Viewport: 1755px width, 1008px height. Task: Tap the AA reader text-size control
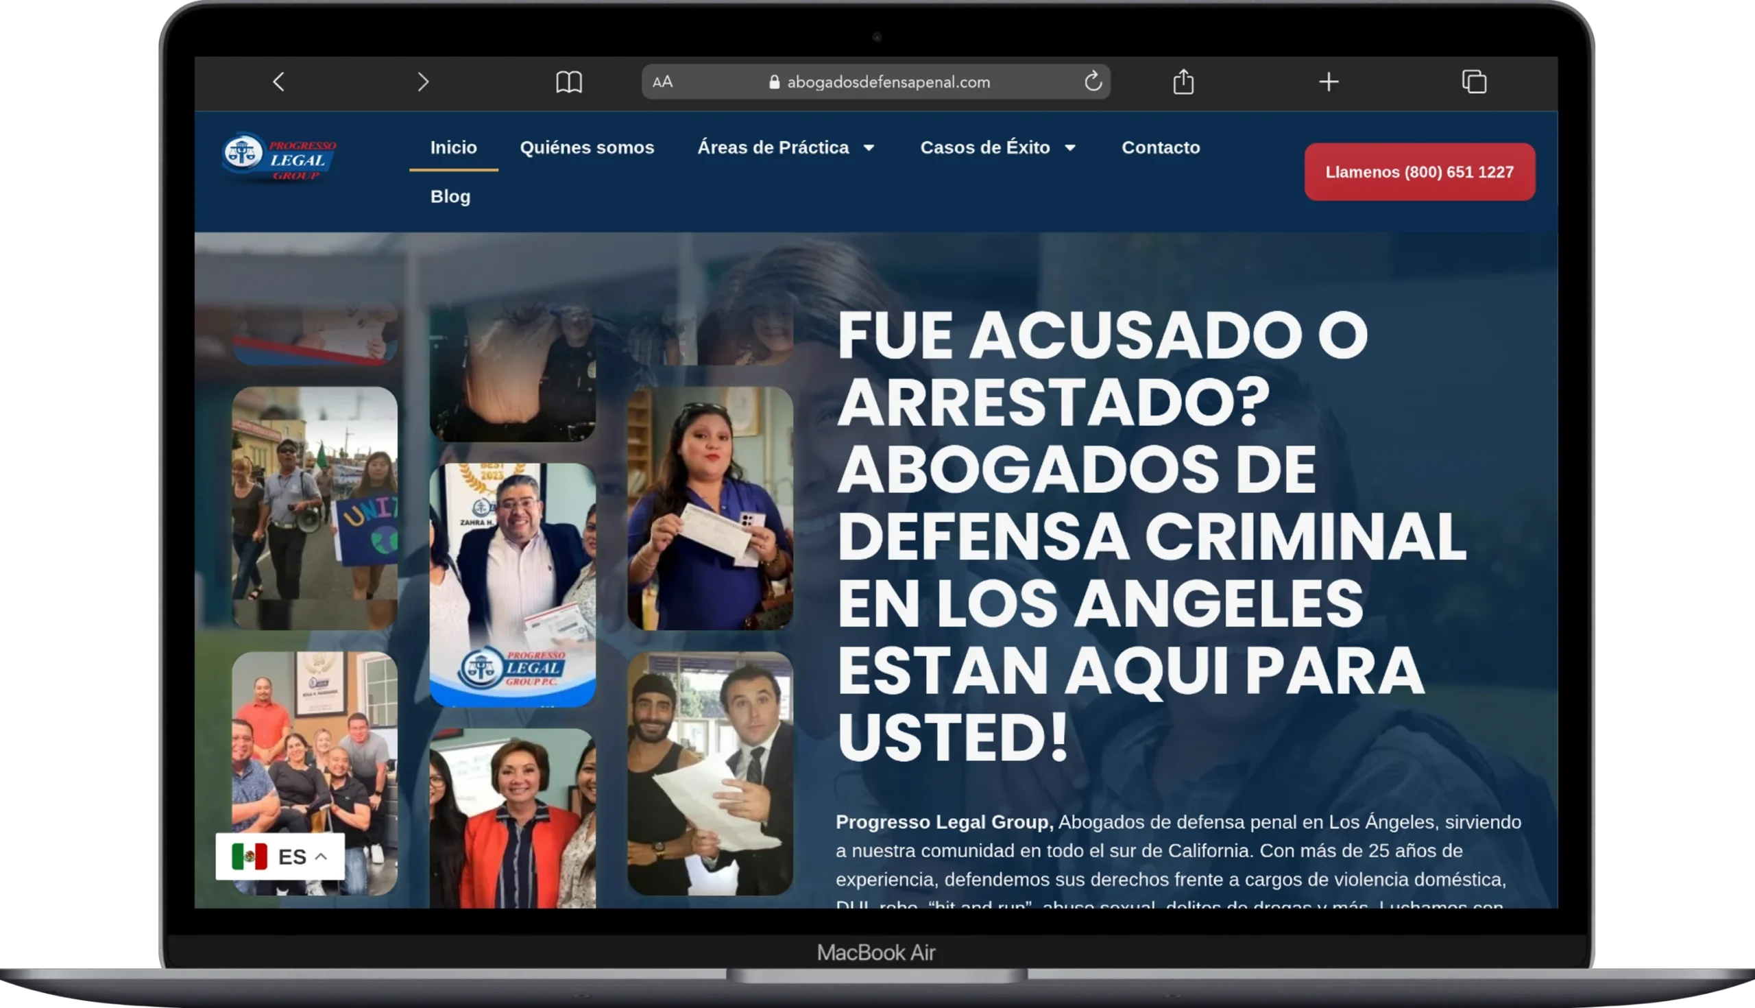662,82
